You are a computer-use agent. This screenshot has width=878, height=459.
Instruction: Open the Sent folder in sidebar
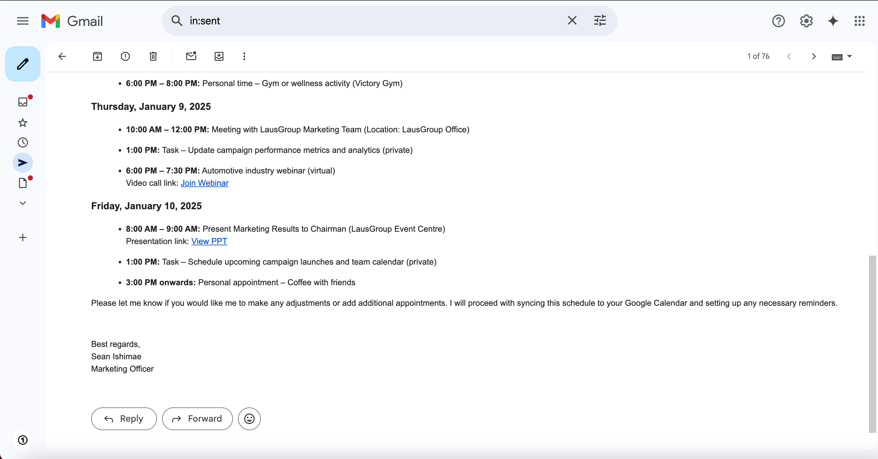[x=22, y=162]
